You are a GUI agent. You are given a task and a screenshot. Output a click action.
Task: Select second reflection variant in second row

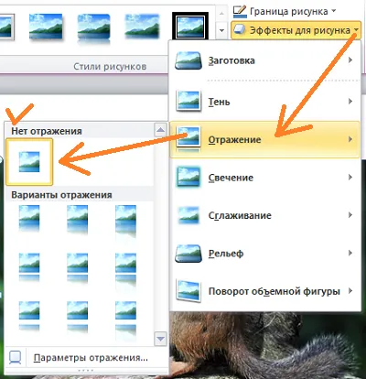point(78,268)
